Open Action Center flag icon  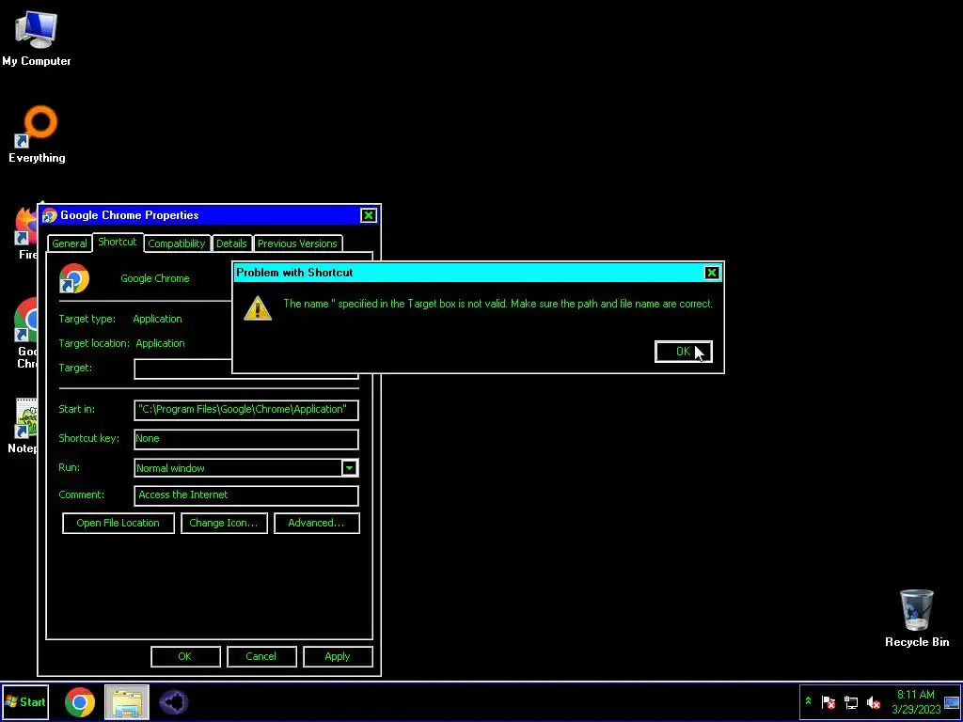(828, 701)
